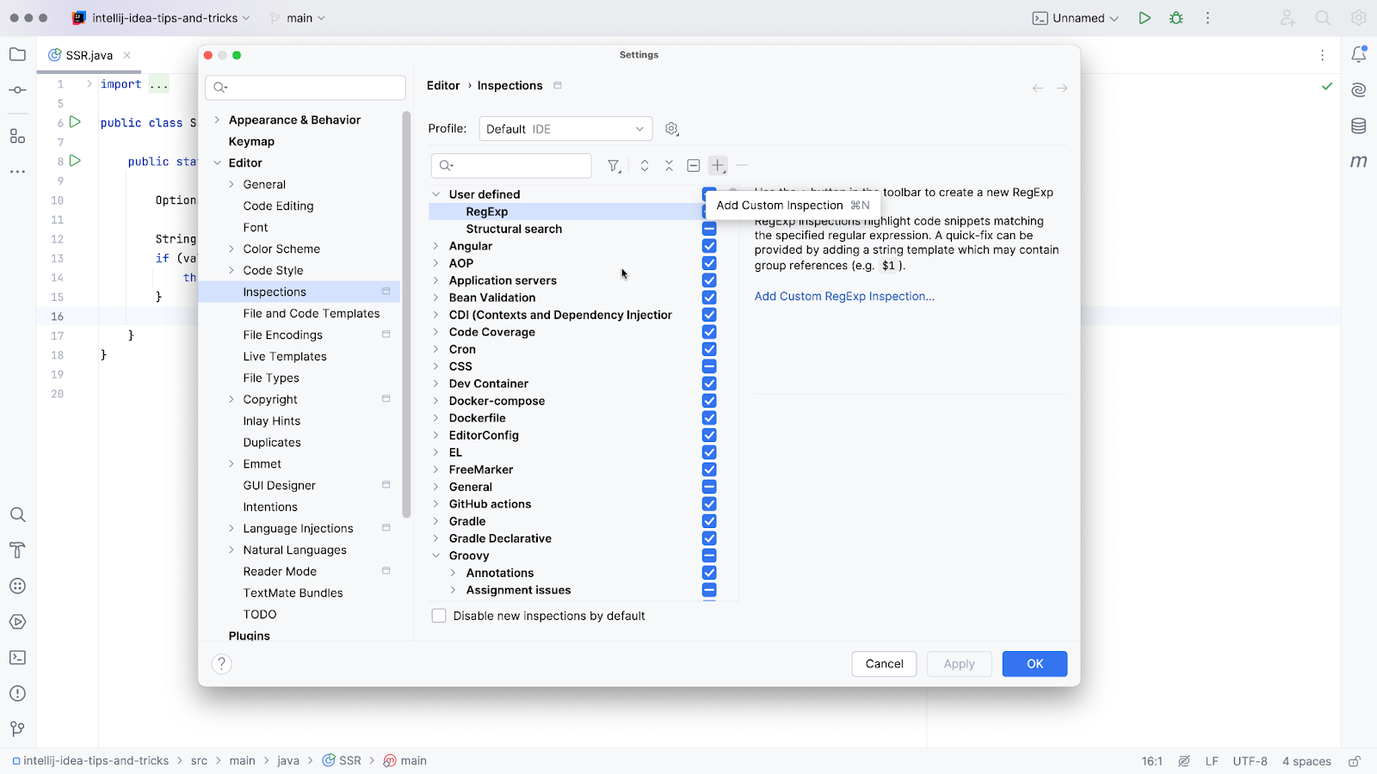1377x774 pixels.
Task: Toggle the FreeMarker inspections checkbox
Action: [x=709, y=470]
